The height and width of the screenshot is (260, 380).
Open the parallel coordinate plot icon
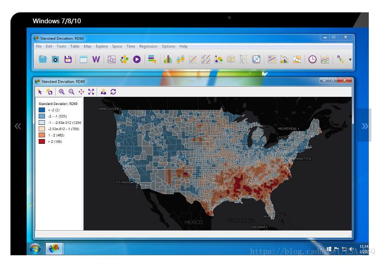(244, 59)
